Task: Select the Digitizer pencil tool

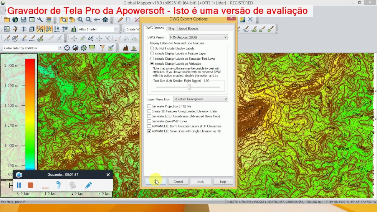Action: coord(120,20)
